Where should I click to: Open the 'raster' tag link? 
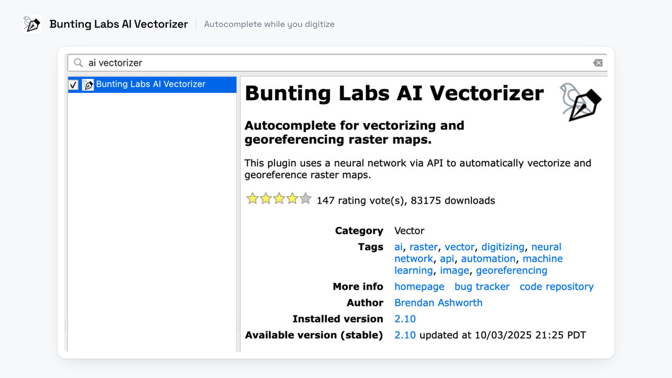point(423,247)
